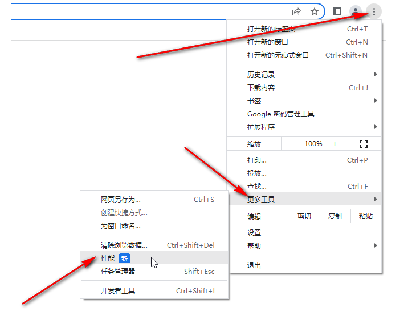412x319 pixels.
Task: Choose 清除浏览数据... clear browsing data
Action: pos(154,245)
